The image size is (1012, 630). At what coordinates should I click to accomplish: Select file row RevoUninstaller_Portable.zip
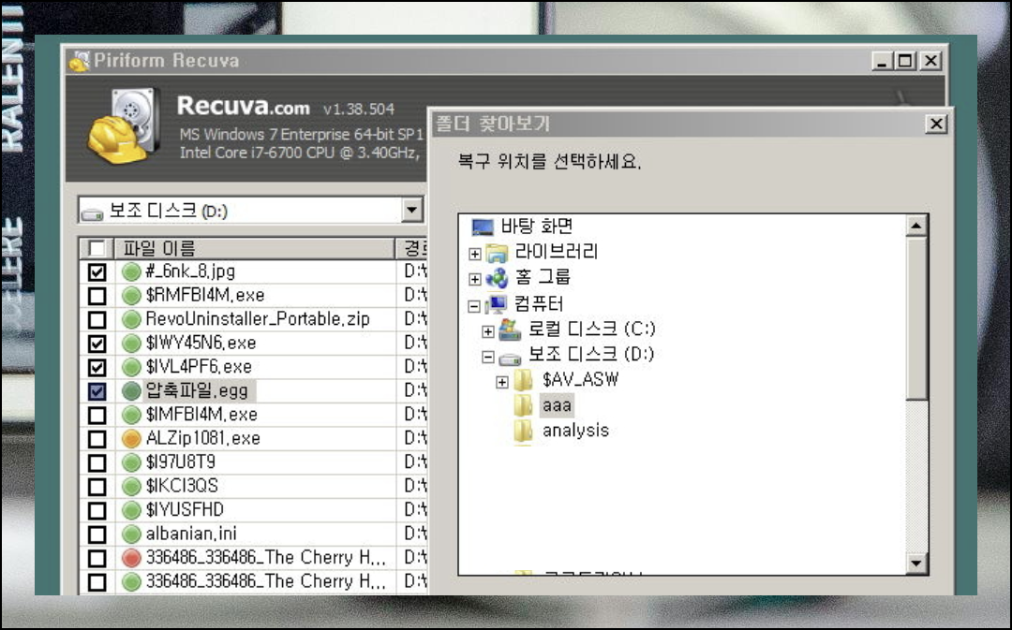coord(252,319)
